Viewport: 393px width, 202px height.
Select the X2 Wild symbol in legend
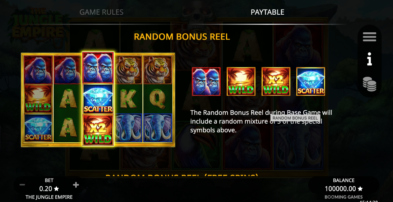click(276, 82)
